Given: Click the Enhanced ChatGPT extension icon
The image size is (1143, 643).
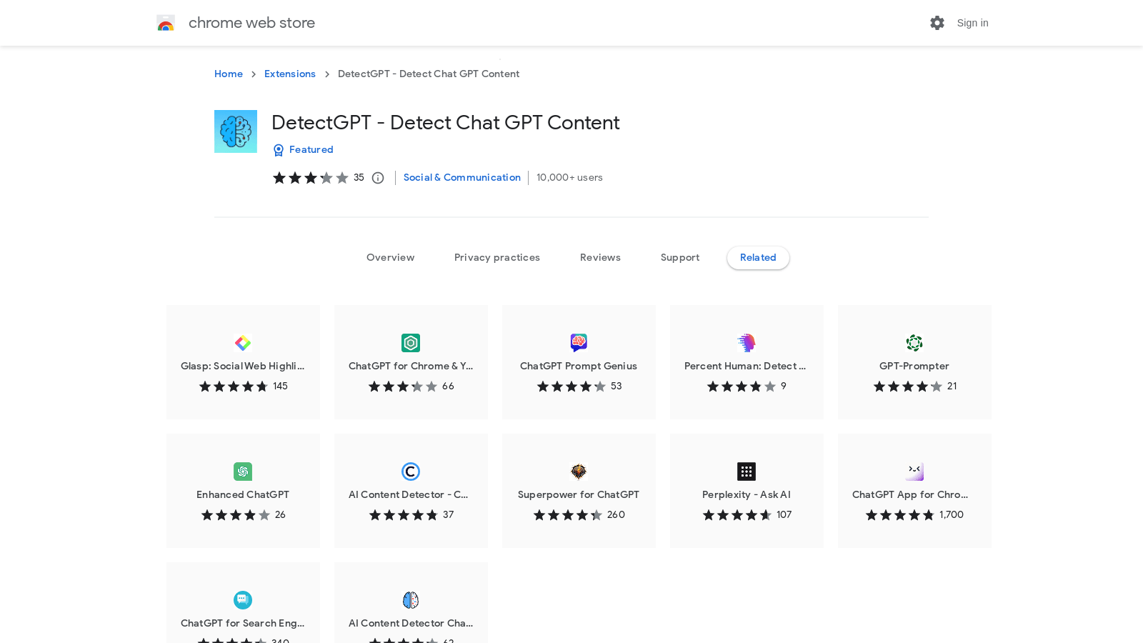Looking at the screenshot, I should coord(243,472).
